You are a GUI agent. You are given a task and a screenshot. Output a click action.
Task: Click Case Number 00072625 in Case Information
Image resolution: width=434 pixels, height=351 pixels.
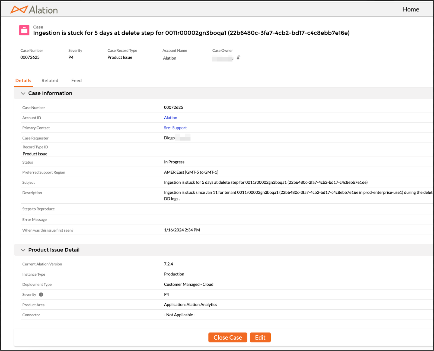(173, 107)
